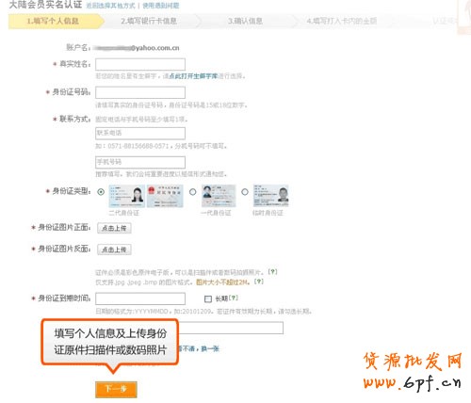The height and width of the screenshot is (403, 471).
Task: Upload the 身份证图片反面 via 点击上传
Action: tap(114, 250)
